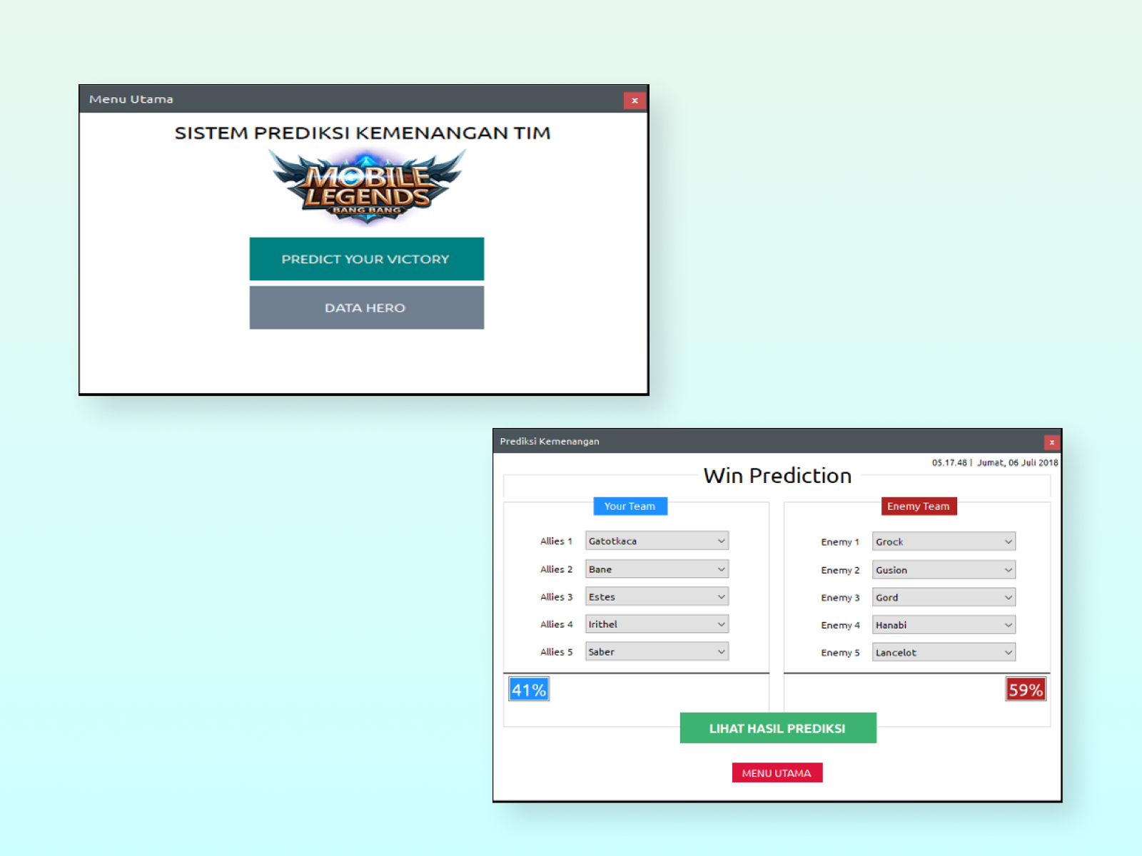Screen dimensions: 1142x856
Task: Click the red 59% enemy percentage box
Action: click(1026, 690)
